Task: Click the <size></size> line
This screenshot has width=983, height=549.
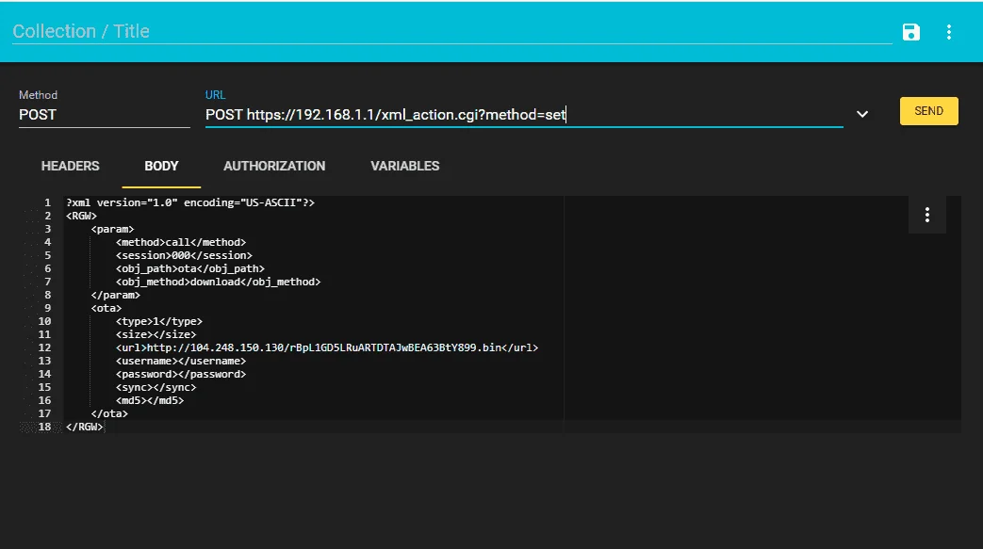Action: point(156,334)
